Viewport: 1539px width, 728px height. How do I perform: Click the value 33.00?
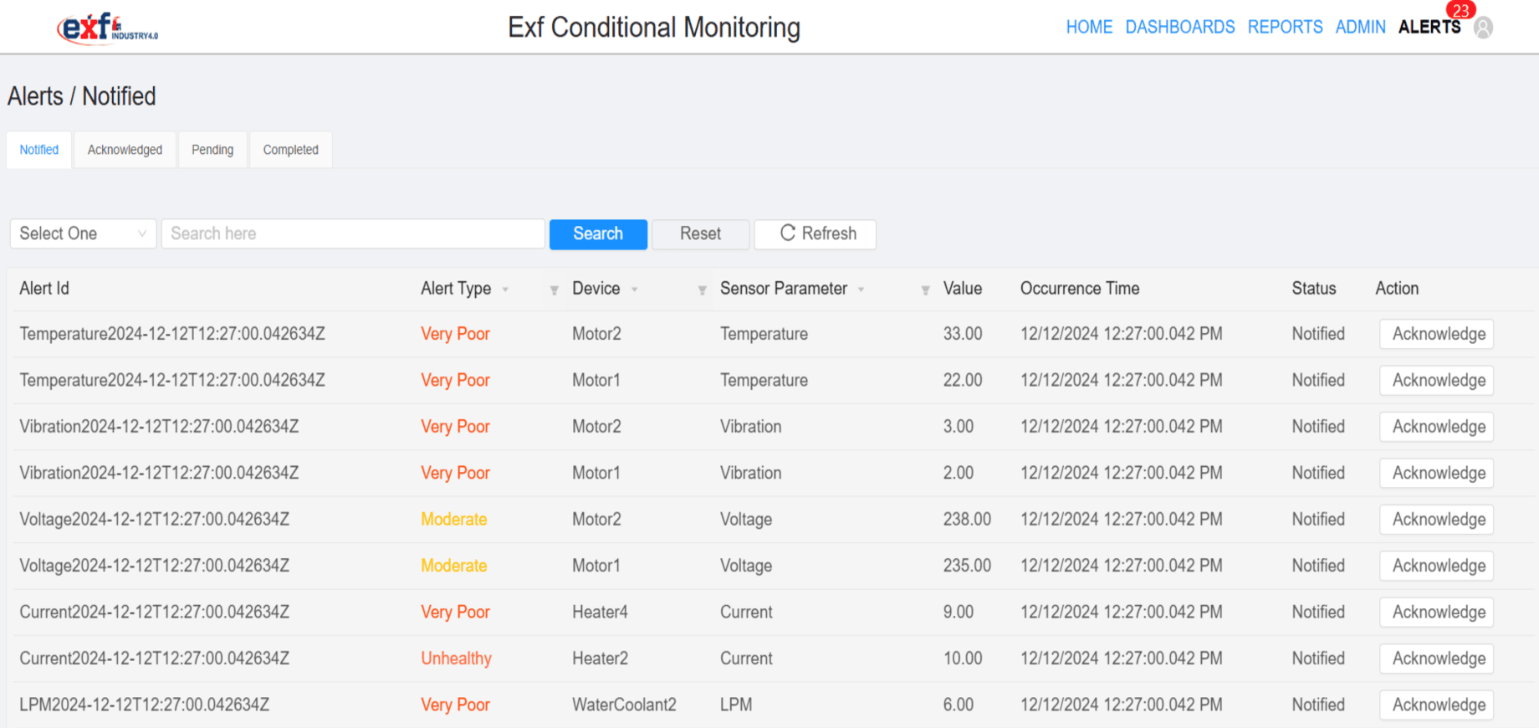(x=963, y=334)
